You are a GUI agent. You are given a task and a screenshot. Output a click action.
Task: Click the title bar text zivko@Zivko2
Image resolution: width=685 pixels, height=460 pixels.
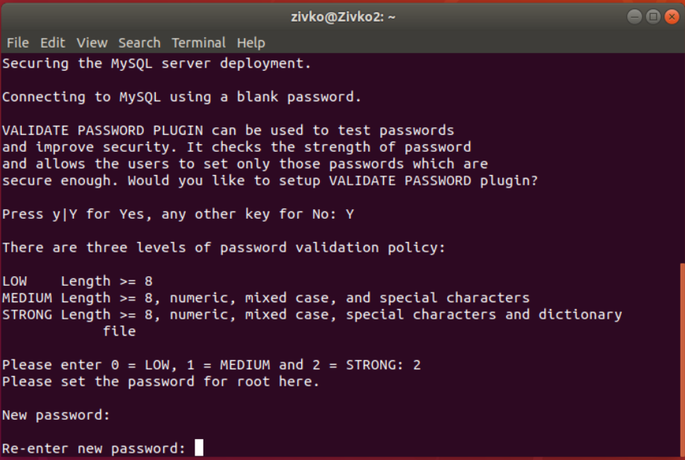tap(342, 16)
